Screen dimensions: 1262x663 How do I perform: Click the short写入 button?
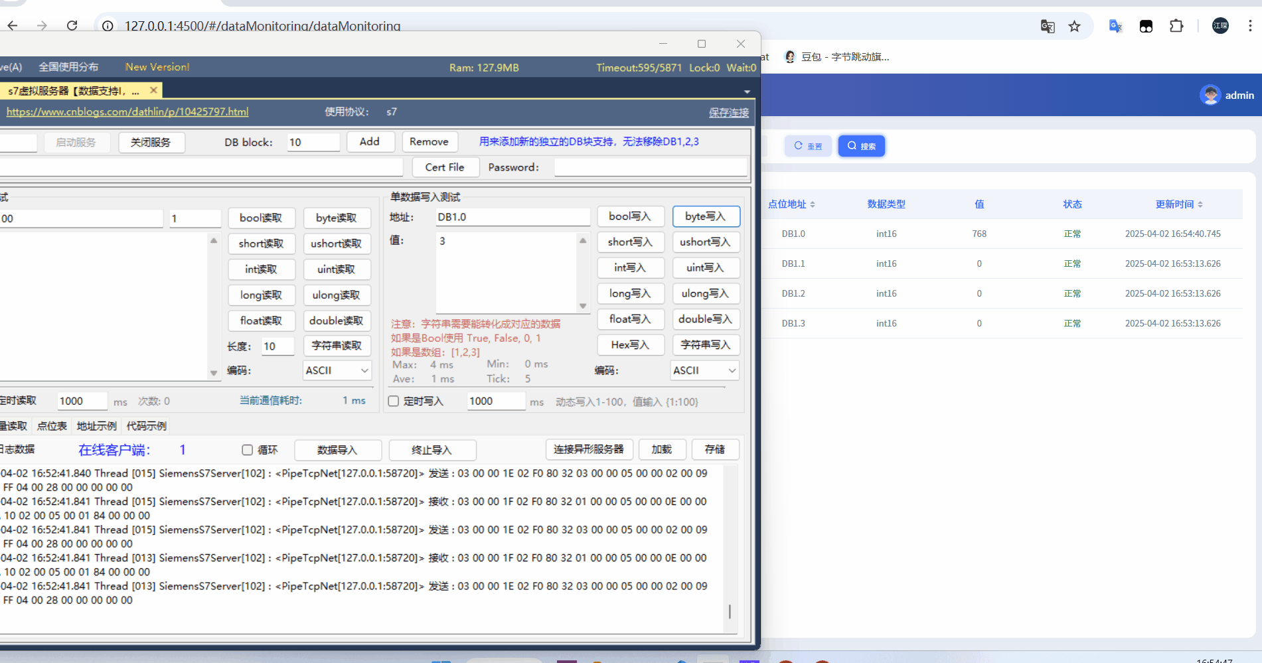point(629,242)
